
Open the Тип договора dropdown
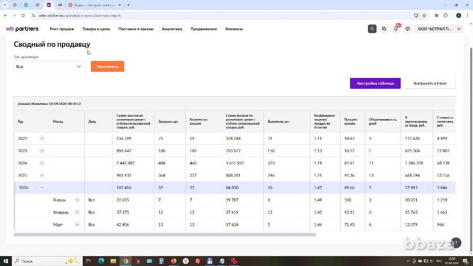click(49, 67)
